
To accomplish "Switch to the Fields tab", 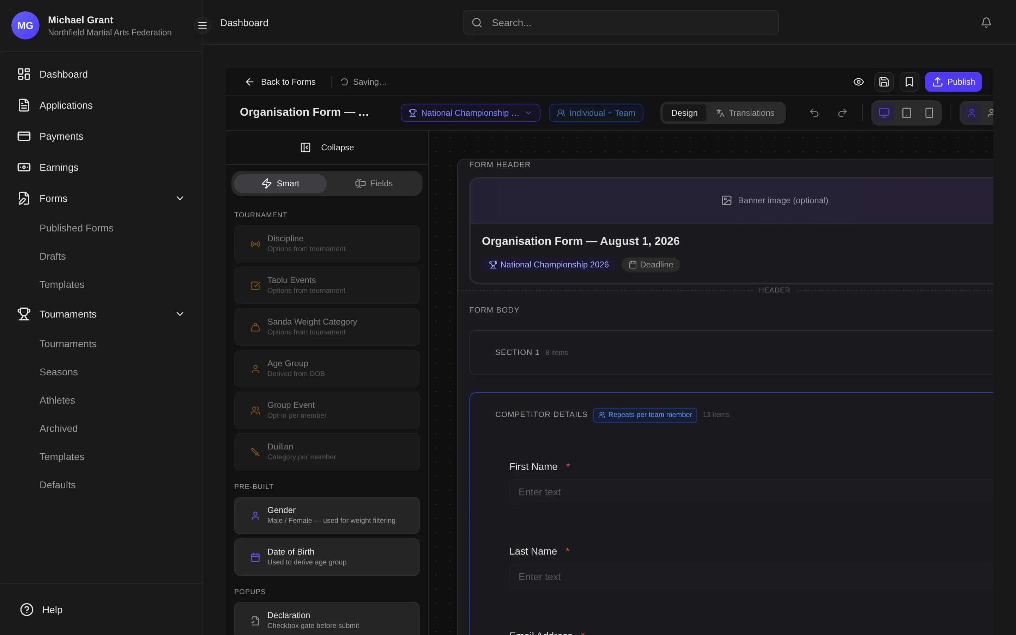I will pos(374,183).
